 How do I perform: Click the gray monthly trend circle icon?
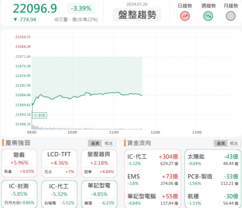click(x=231, y=16)
